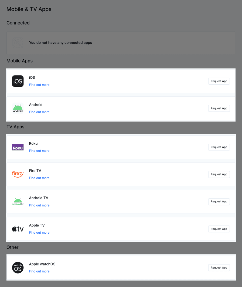Click the Apple TV logo
Image resolution: width=242 pixels, height=287 pixels.
18,229
